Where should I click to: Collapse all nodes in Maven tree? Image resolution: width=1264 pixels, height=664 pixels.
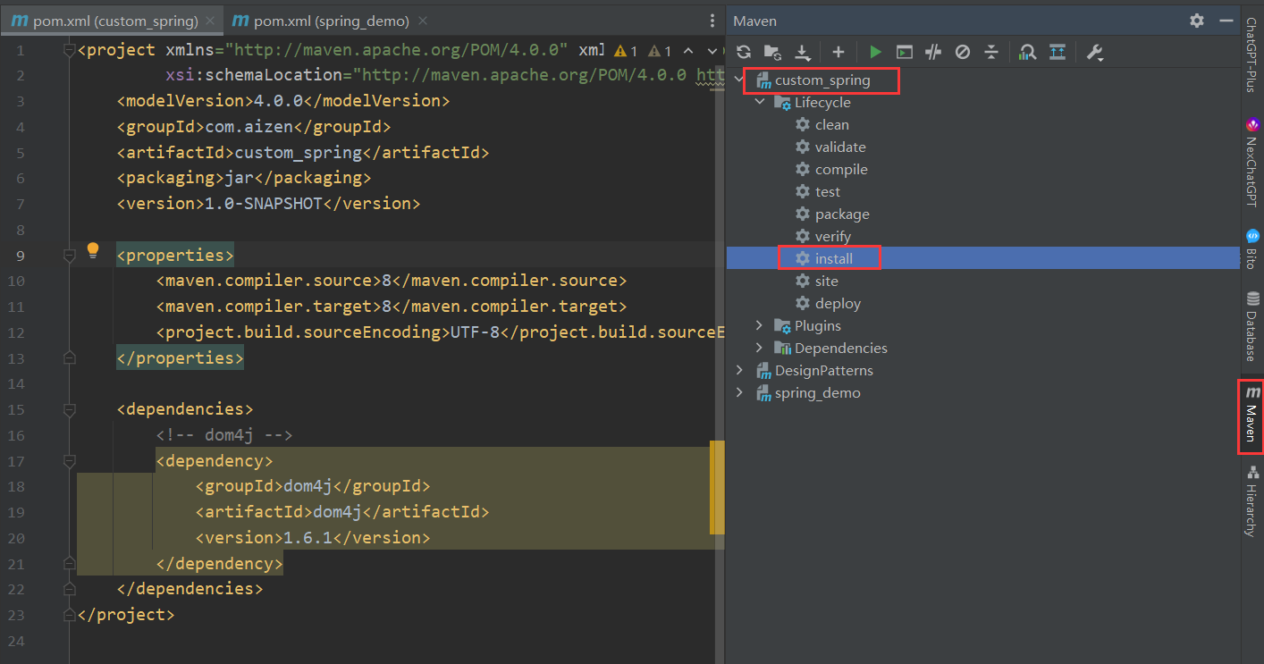(x=990, y=53)
